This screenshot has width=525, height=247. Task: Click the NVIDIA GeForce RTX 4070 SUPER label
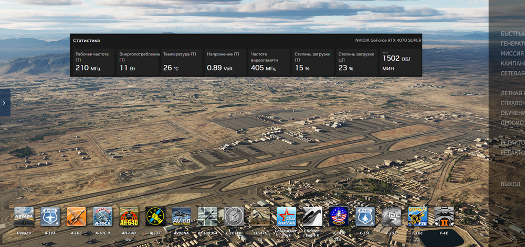(x=388, y=40)
